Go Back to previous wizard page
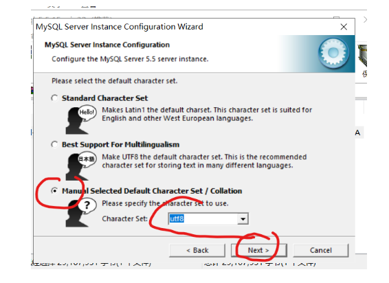 [x=197, y=251]
